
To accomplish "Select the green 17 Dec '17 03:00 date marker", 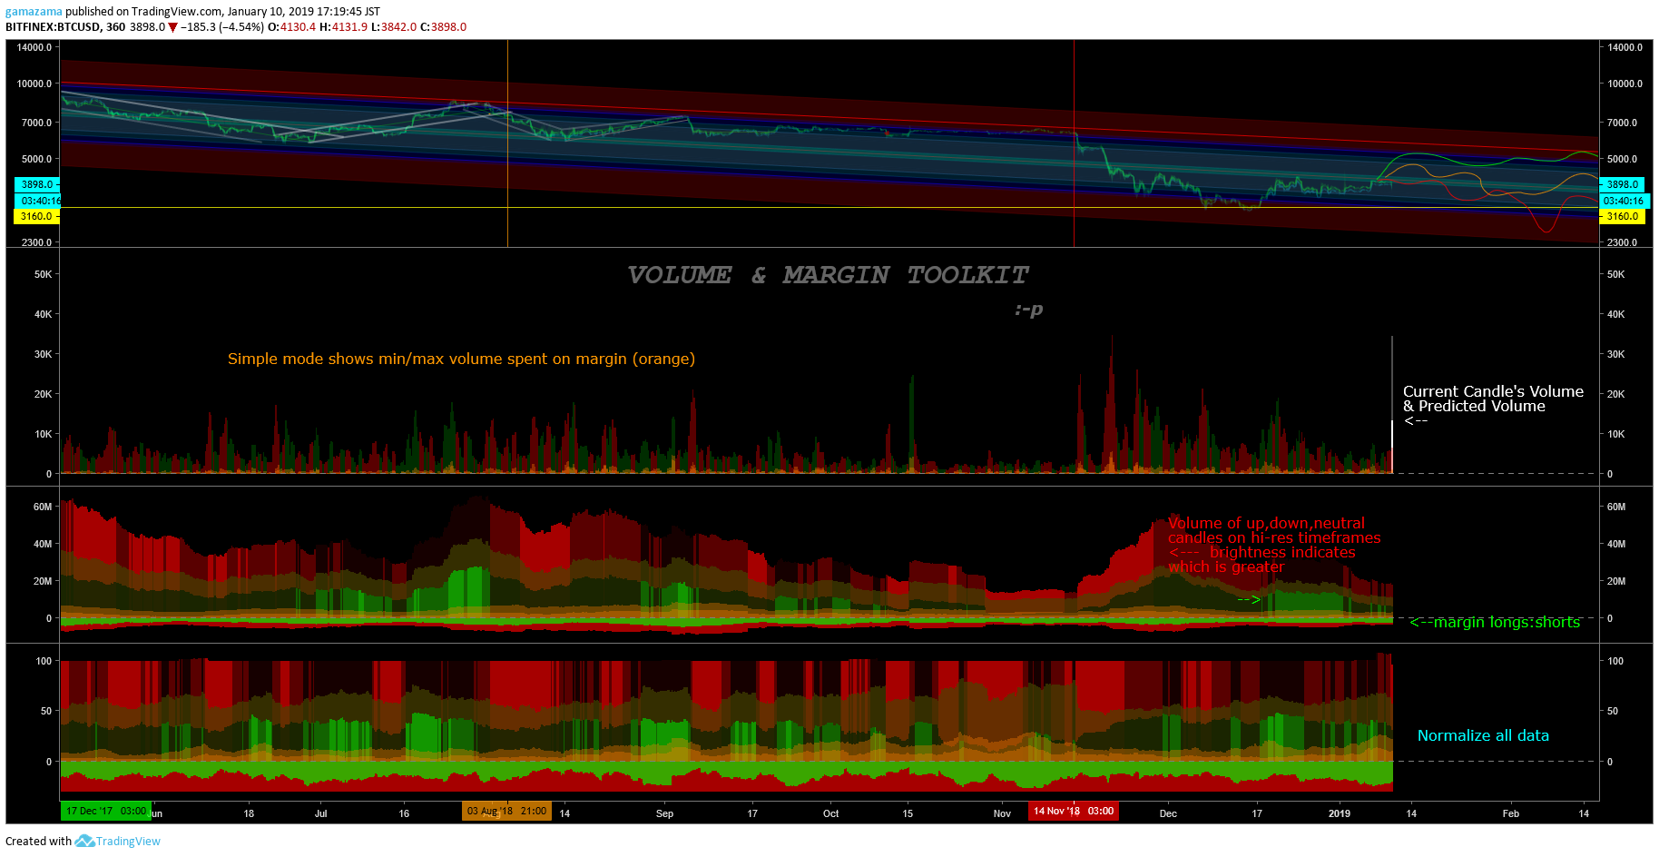I will (105, 812).
